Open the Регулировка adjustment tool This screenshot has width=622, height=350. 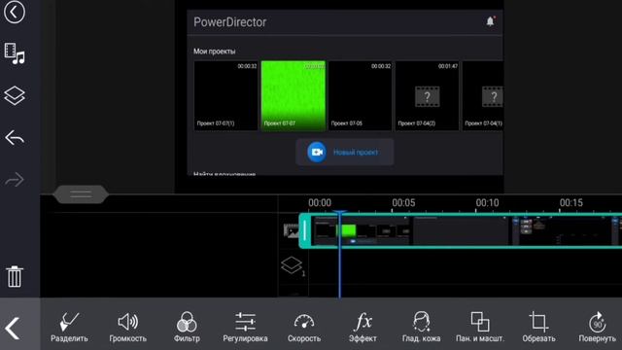pos(245,327)
